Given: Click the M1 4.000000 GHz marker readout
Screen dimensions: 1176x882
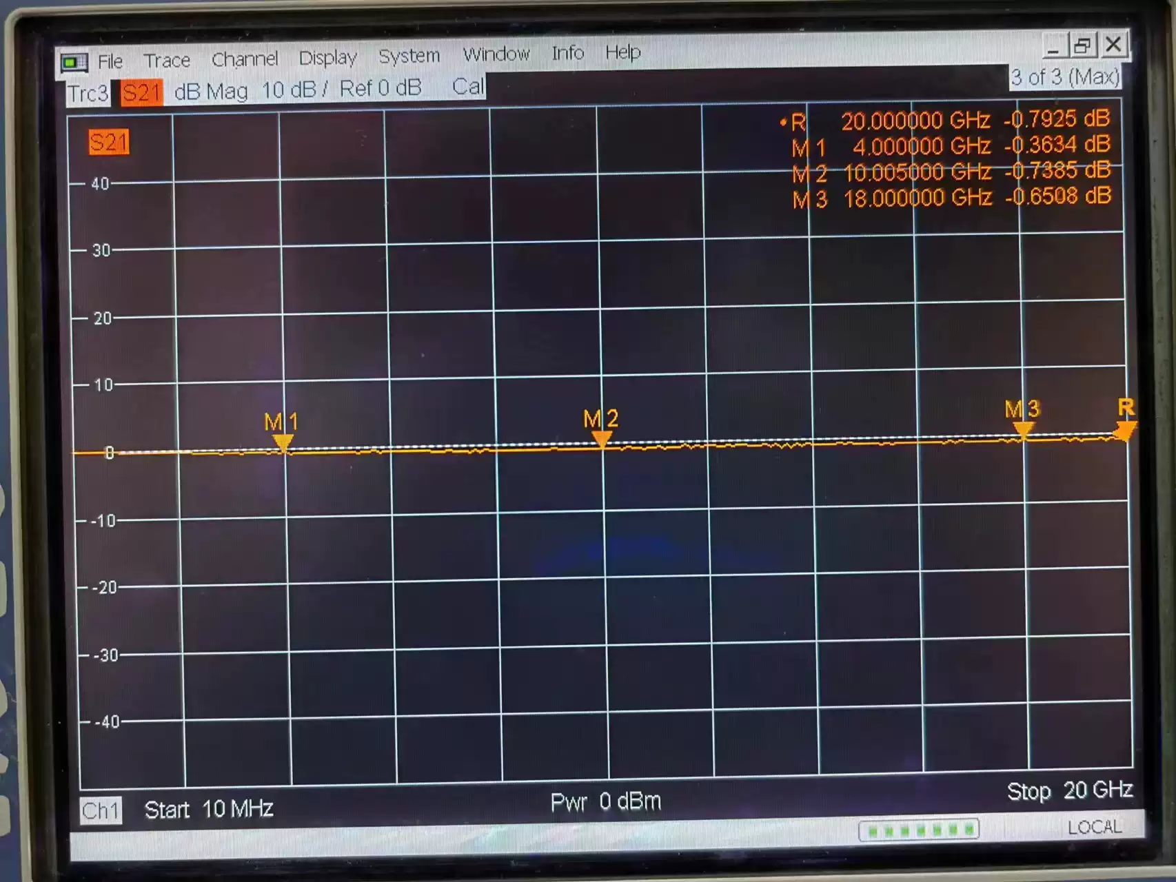Looking at the screenshot, I should coord(951,146).
